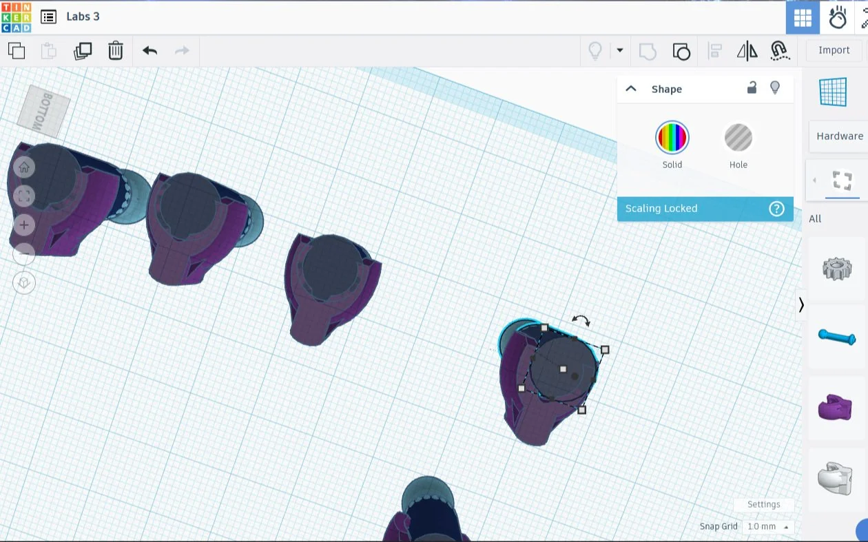Image resolution: width=868 pixels, height=542 pixels.
Task: Switch to 3D design grid view
Action: tap(803, 17)
